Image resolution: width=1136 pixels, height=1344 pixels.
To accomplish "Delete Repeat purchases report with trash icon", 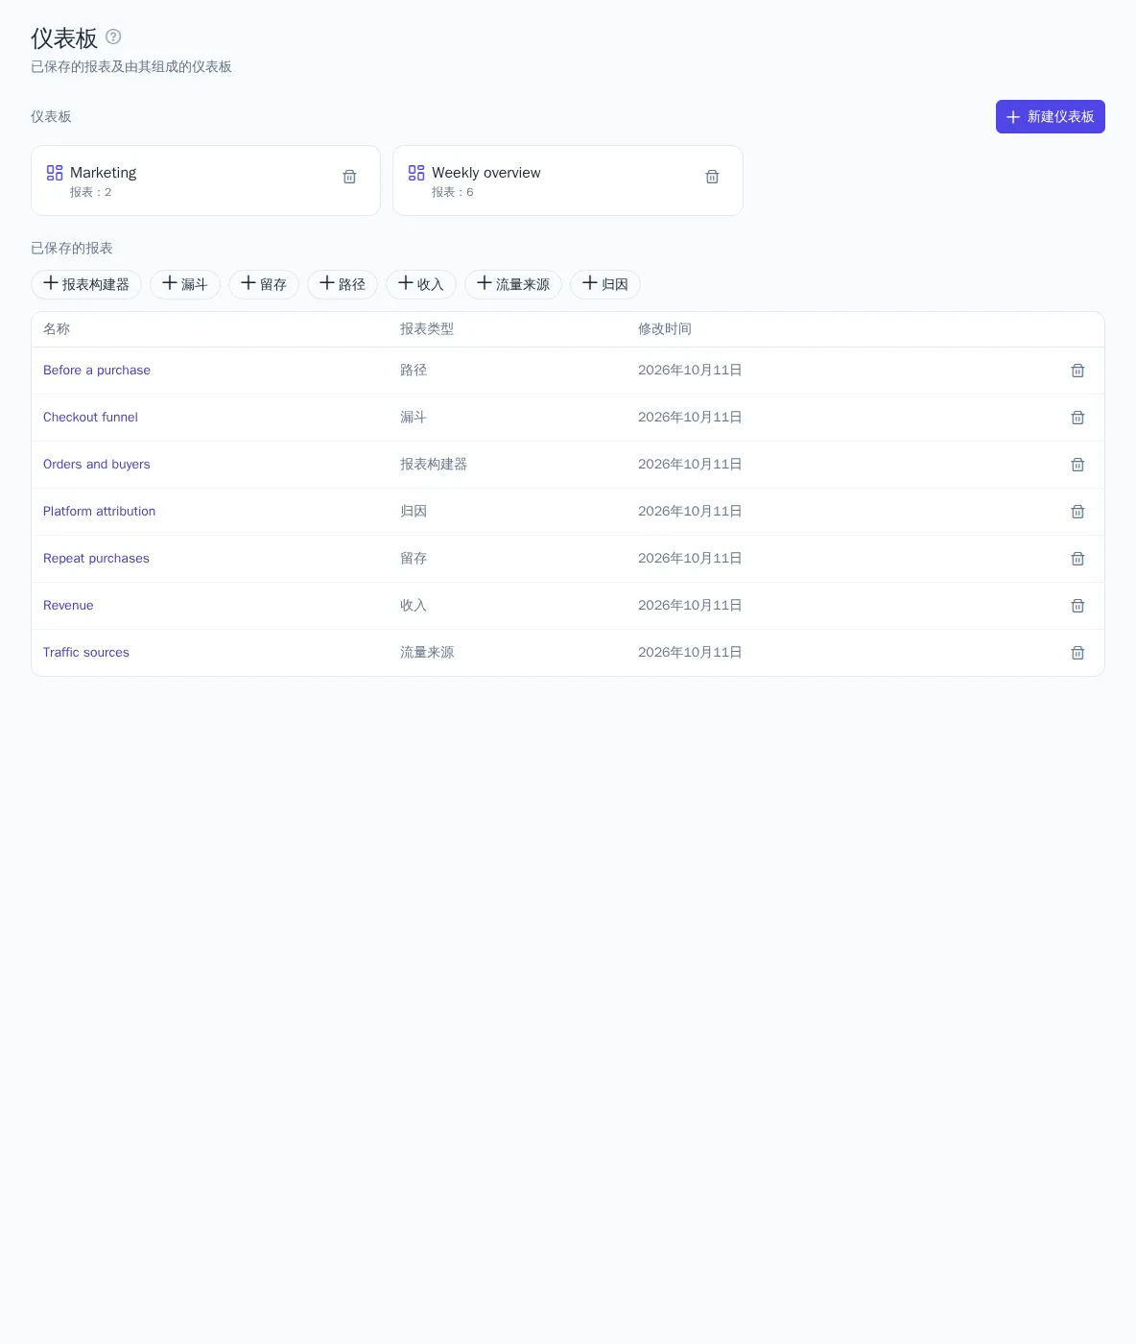I will [1077, 559].
